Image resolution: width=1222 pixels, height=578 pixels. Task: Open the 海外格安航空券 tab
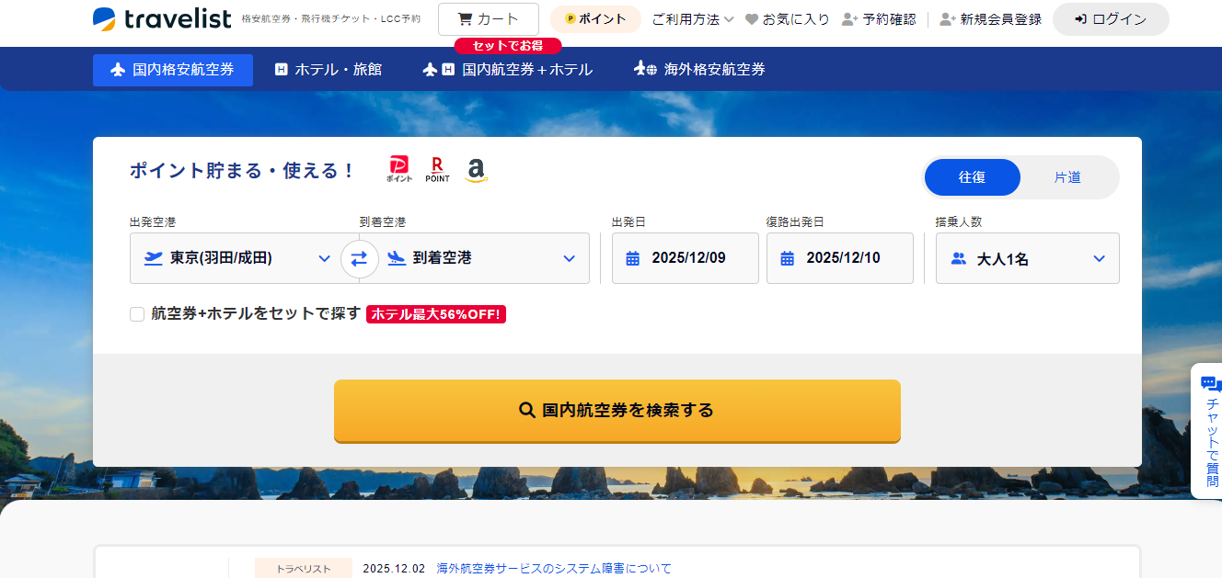tap(699, 70)
